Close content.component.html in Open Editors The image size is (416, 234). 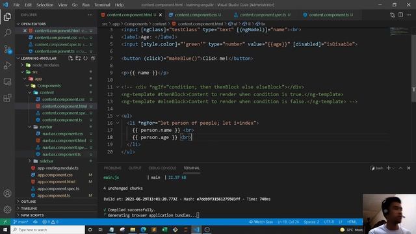point(25,31)
